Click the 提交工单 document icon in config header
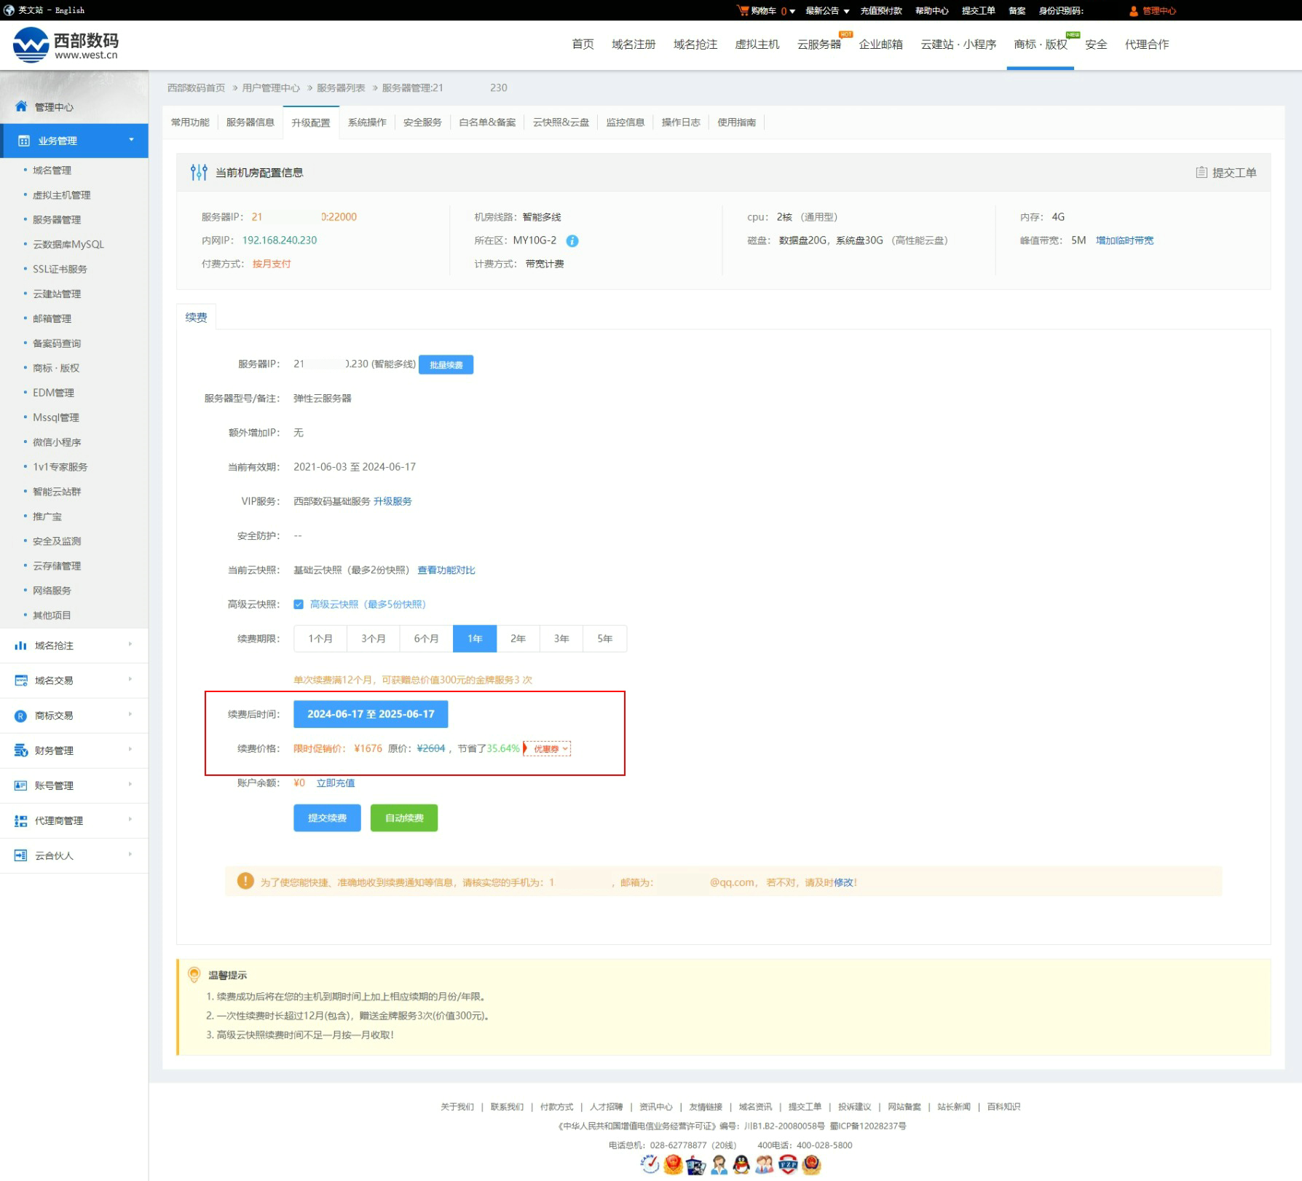The width and height of the screenshot is (1302, 1181). tap(1202, 173)
